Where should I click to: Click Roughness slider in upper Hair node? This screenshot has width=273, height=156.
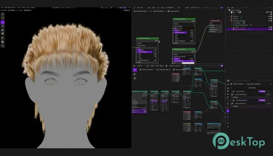(184, 30)
